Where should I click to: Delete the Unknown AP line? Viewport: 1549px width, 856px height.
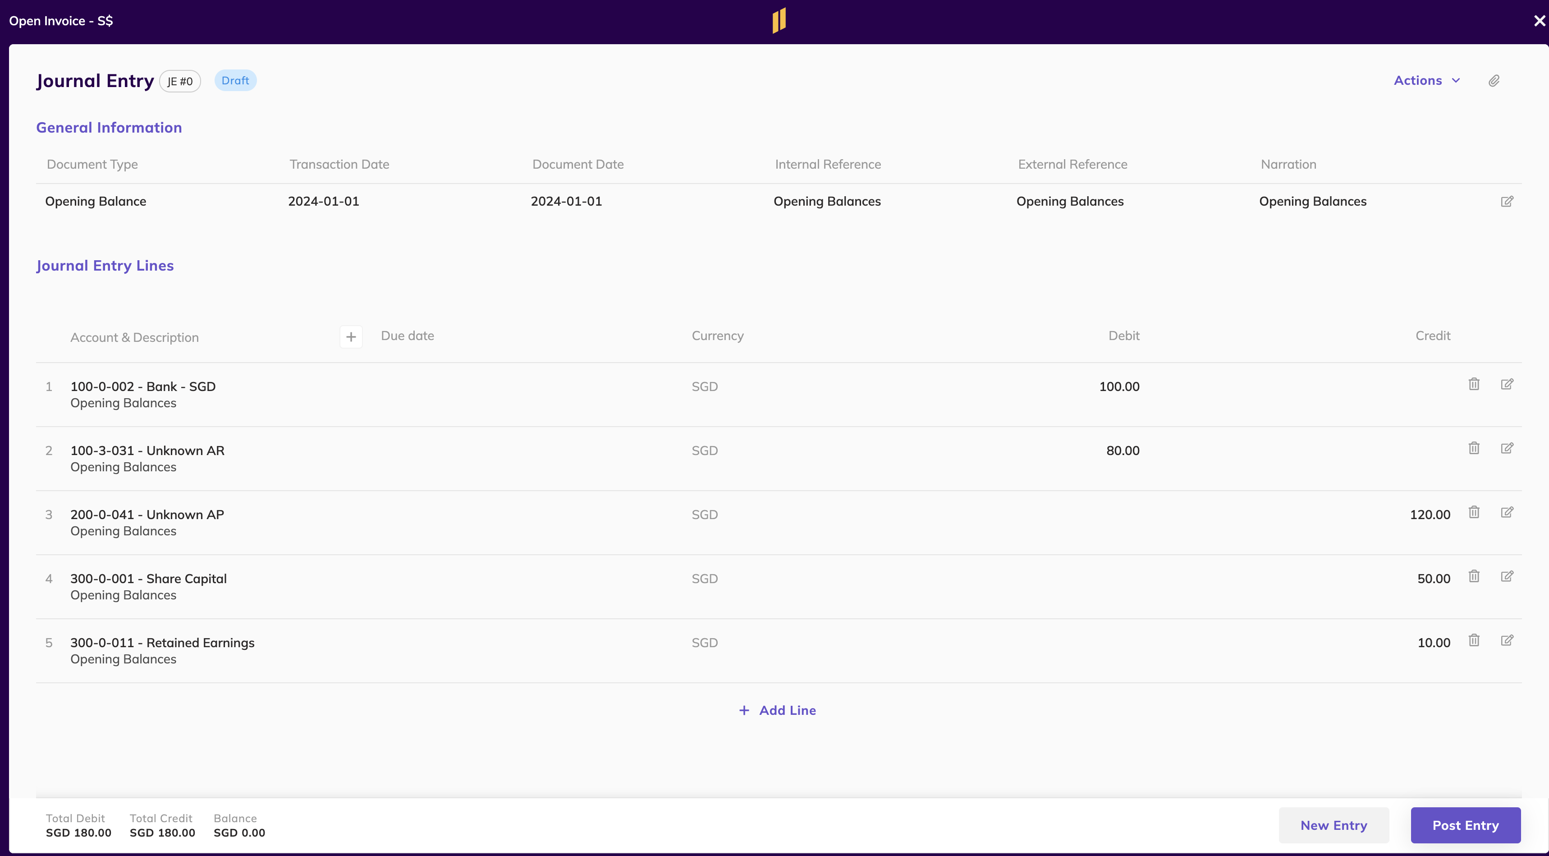[1474, 512]
